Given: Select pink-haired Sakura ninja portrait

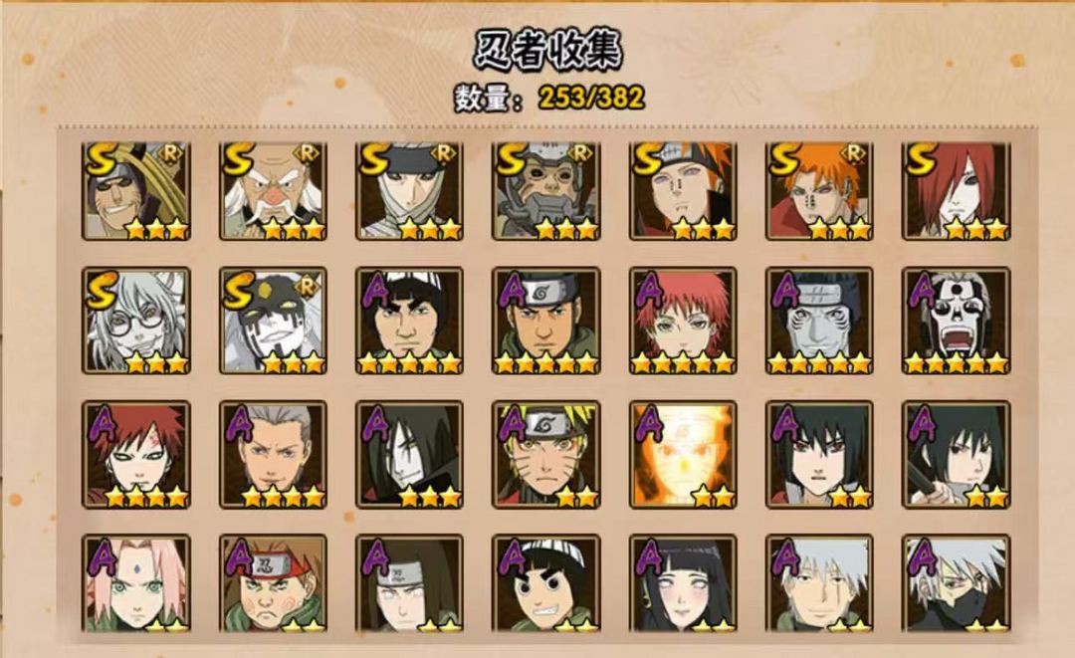Looking at the screenshot, I should [x=135, y=583].
